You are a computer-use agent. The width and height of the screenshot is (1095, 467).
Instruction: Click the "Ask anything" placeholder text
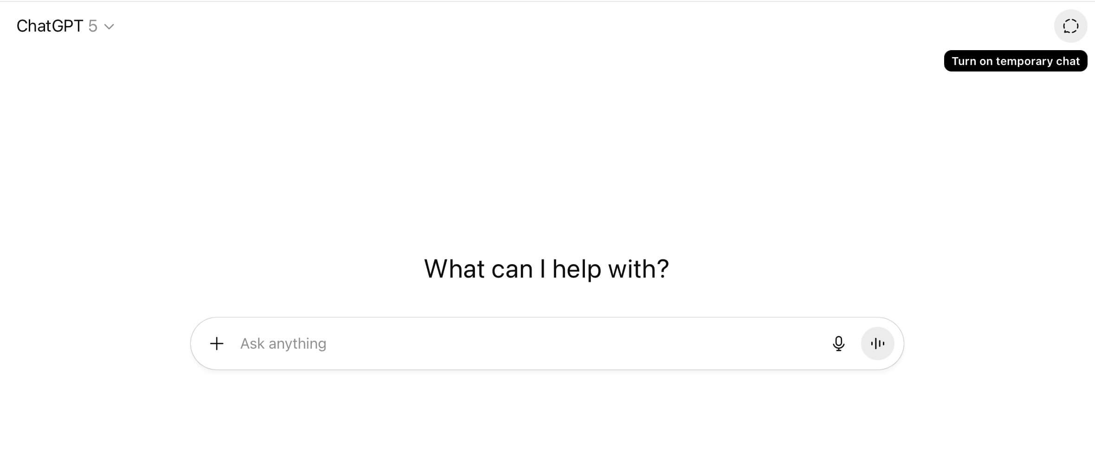(x=283, y=344)
